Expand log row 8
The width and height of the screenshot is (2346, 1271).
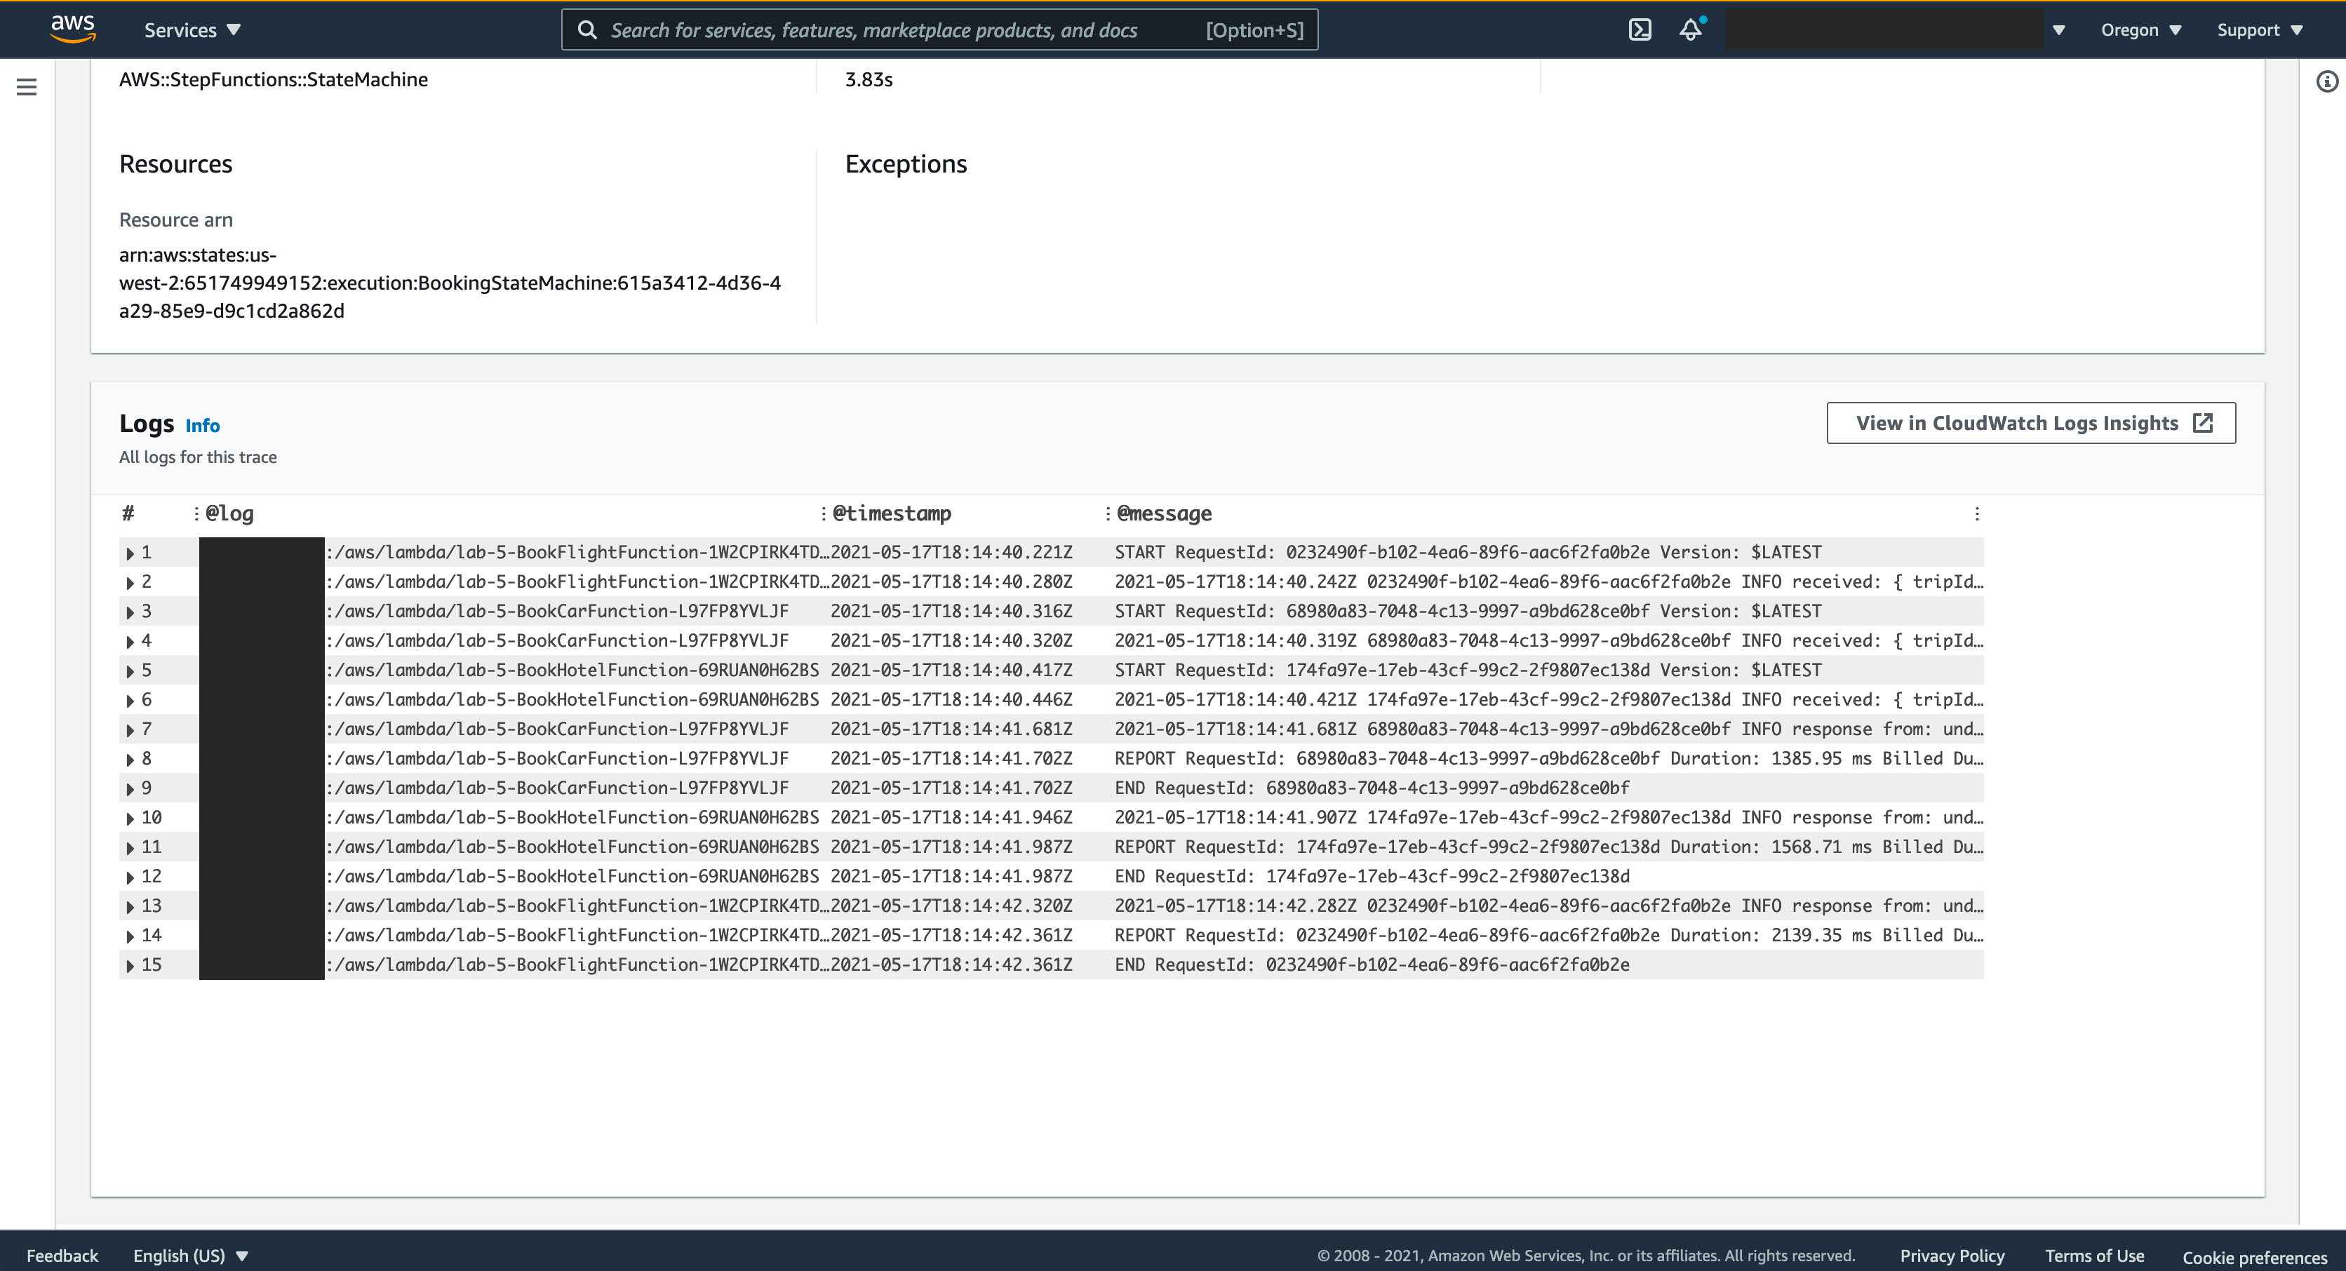tap(130, 760)
